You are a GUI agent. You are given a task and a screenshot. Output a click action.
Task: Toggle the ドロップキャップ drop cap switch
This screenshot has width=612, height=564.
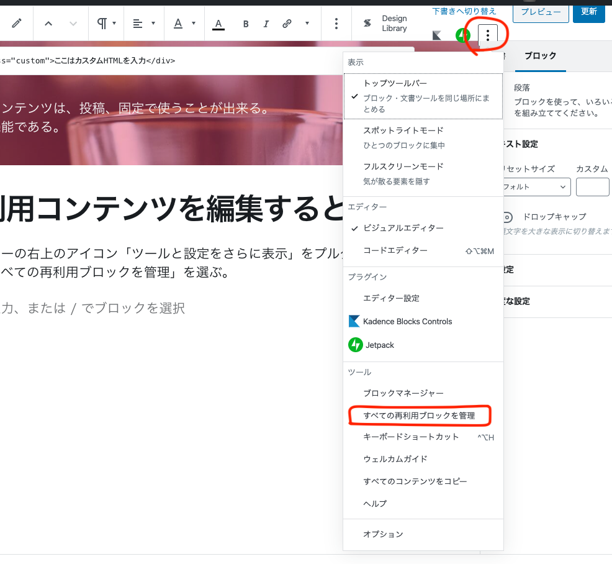coord(508,217)
